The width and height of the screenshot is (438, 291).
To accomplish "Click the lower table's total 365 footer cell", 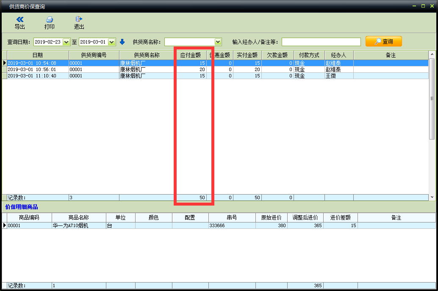I will (x=305, y=286).
